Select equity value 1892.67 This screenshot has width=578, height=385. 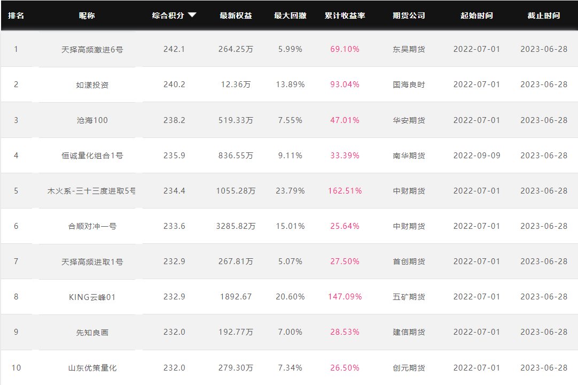pos(236,297)
